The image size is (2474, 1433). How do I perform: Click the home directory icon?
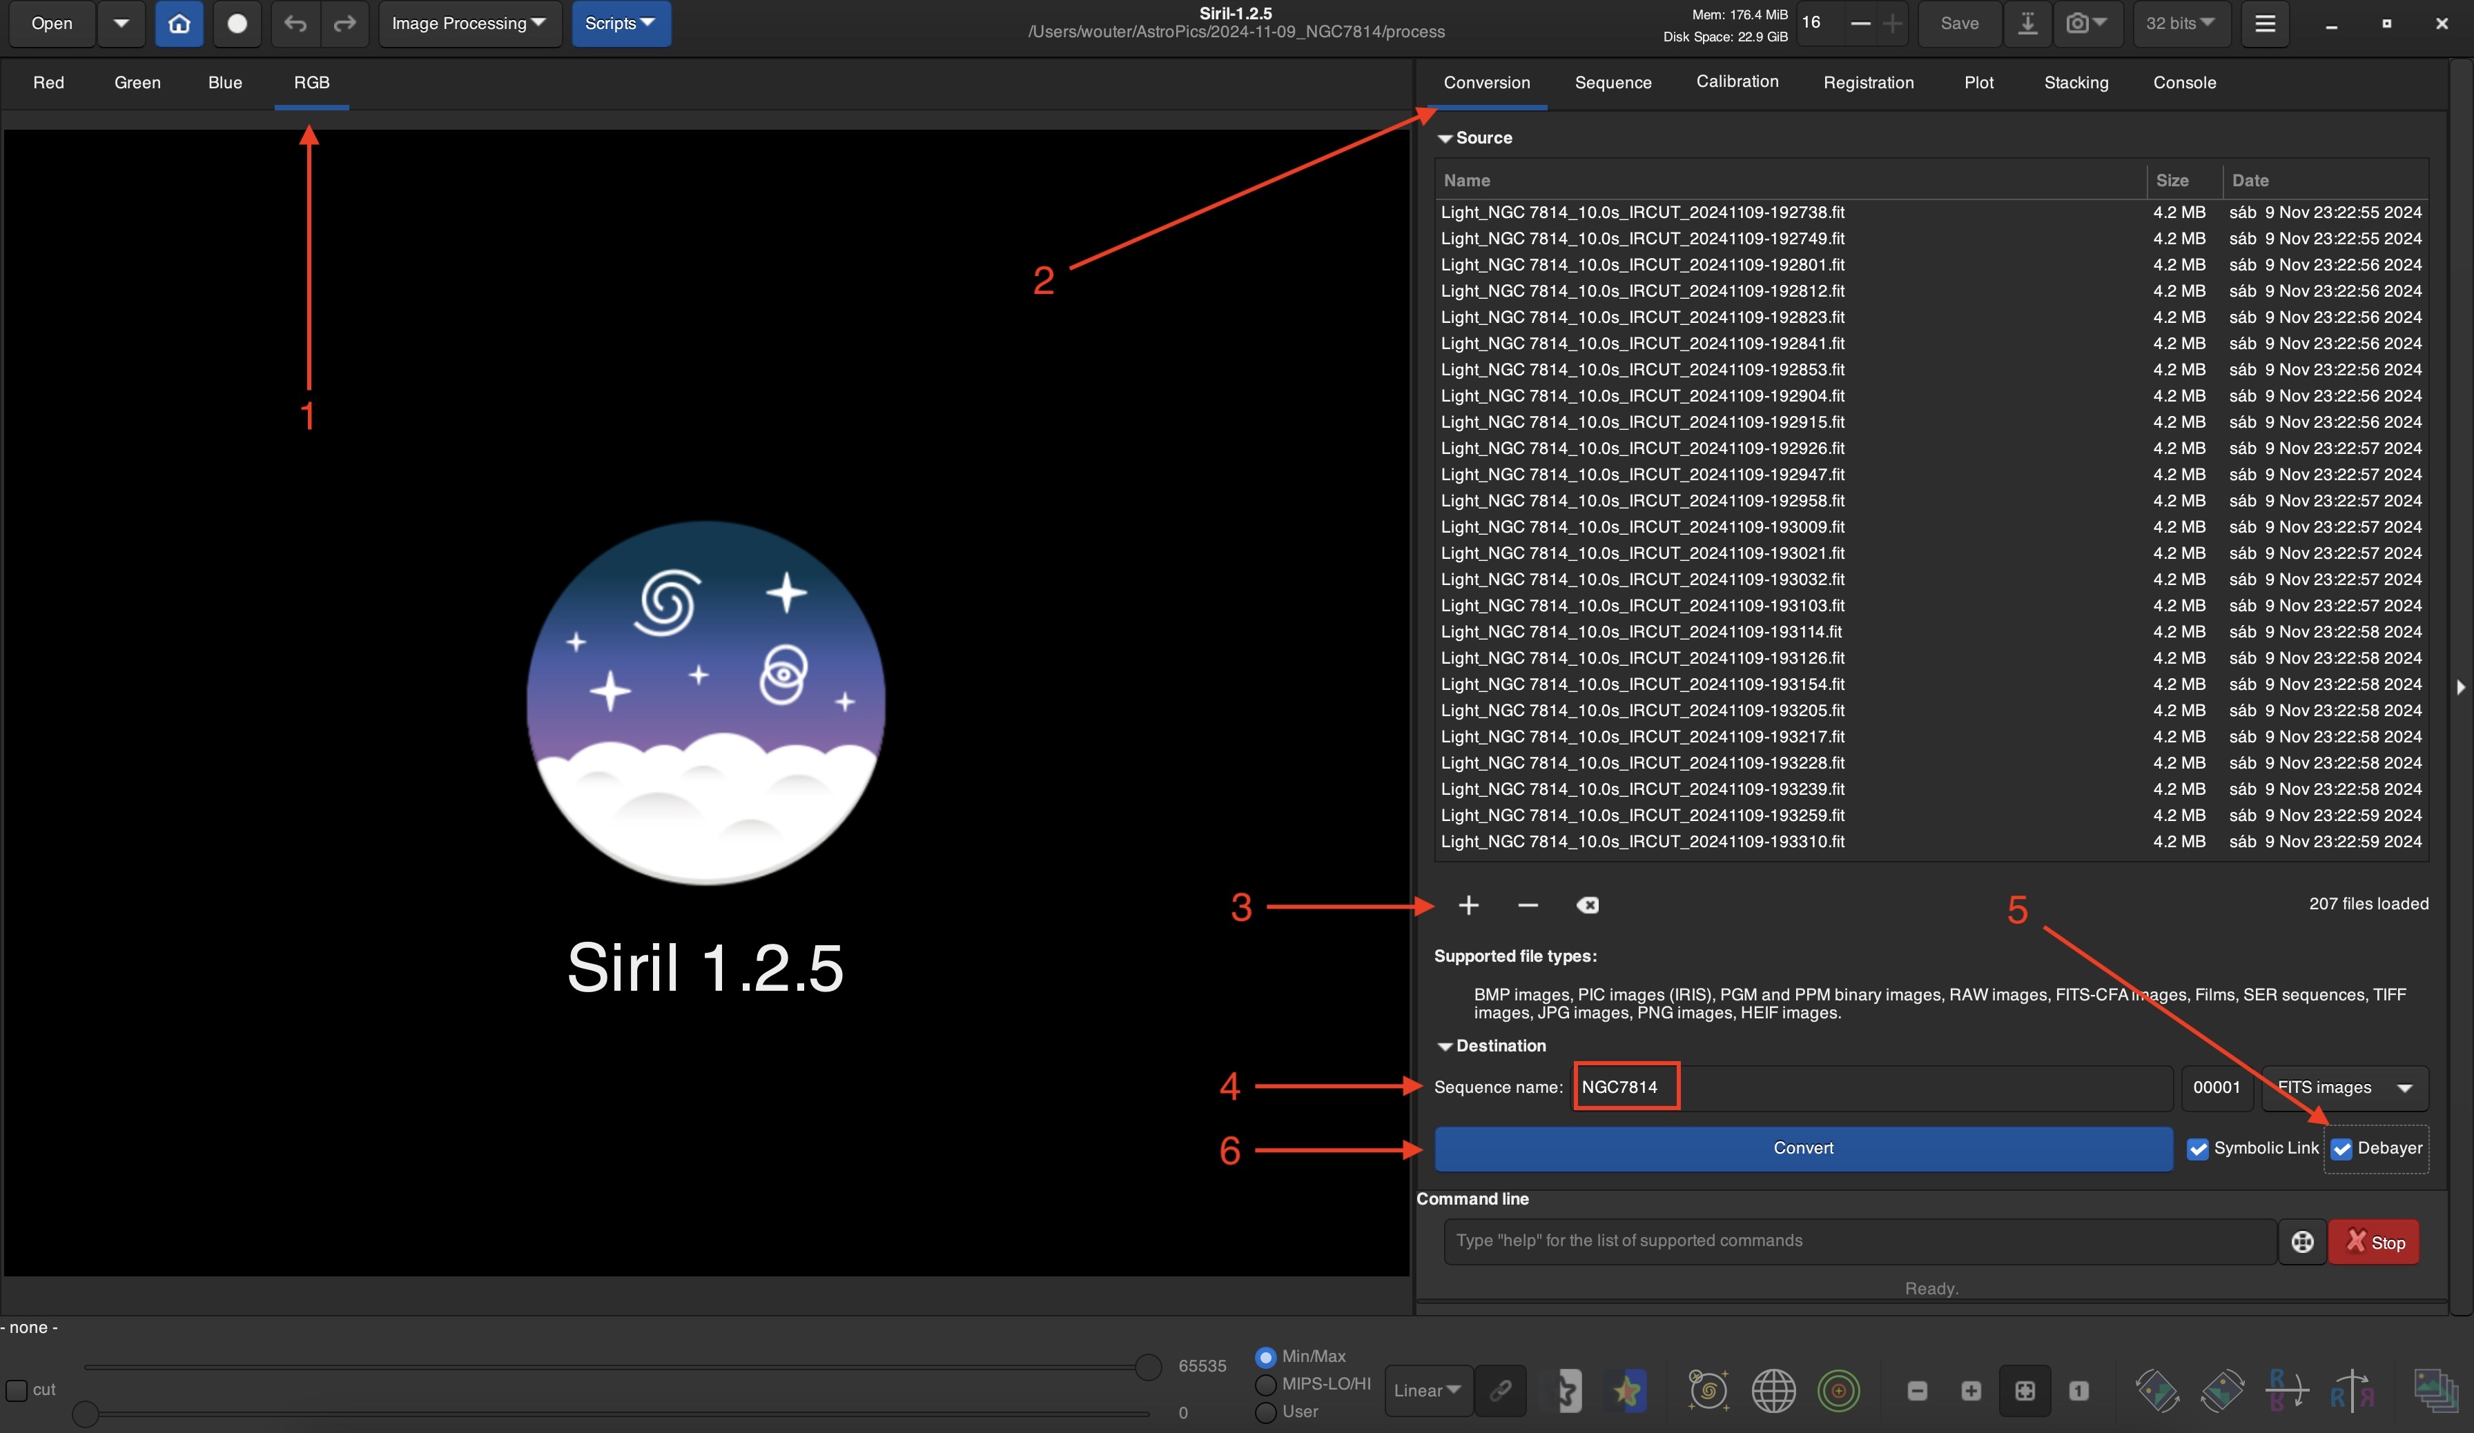(179, 23)
